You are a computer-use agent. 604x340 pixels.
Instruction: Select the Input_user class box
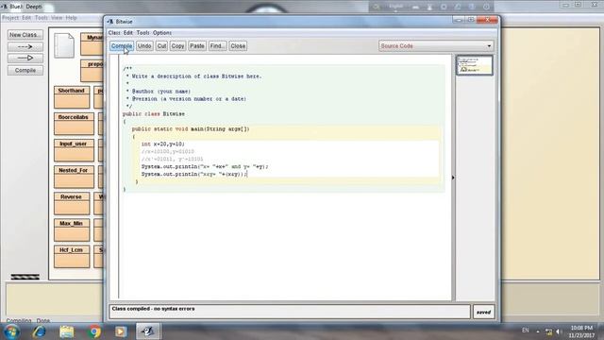coord(74,150)
